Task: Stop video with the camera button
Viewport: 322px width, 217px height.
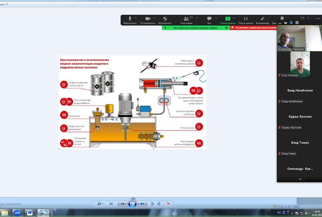Action: (148, 19)
